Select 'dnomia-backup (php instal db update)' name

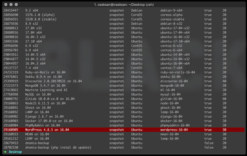coord(58,147)
